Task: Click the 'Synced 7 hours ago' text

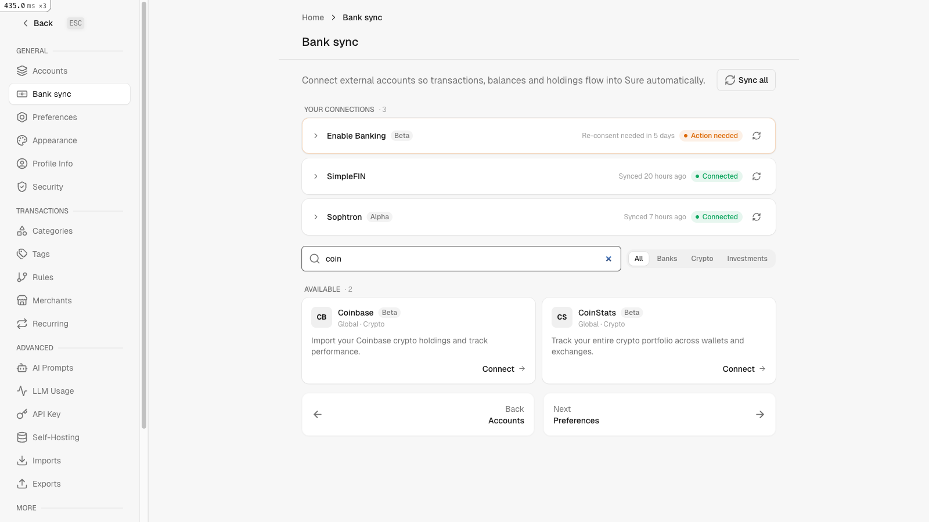Action: (x=655, y=217)
